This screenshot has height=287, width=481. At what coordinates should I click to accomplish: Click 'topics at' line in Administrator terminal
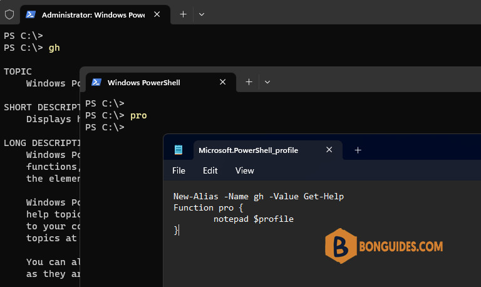click(51, 238)
